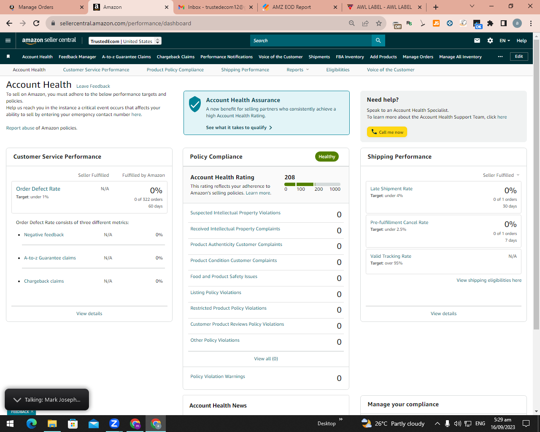Click the Seller Central search magnifier button
The image size is (540, 432).
coord(378,40)
